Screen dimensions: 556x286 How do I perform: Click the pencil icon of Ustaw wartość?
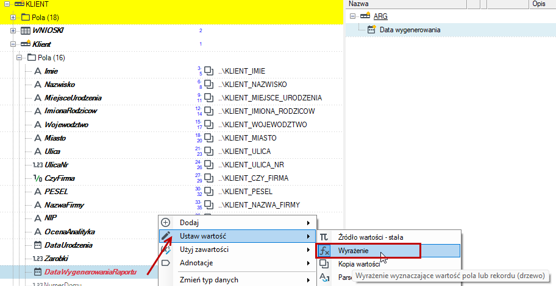[x=166, y=236]
